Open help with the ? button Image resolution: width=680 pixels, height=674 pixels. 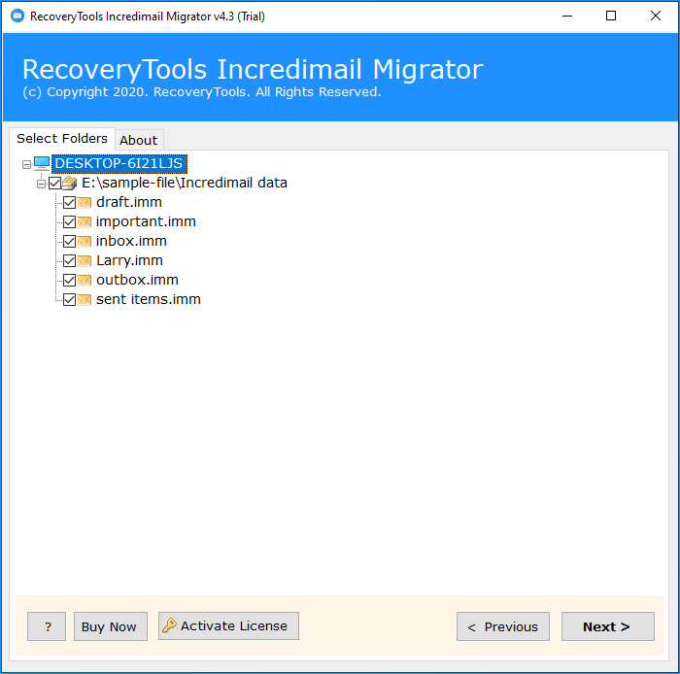pos(47,626)
